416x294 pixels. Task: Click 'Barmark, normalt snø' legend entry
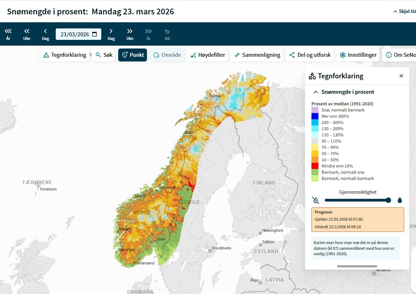[x=343, y=172]
